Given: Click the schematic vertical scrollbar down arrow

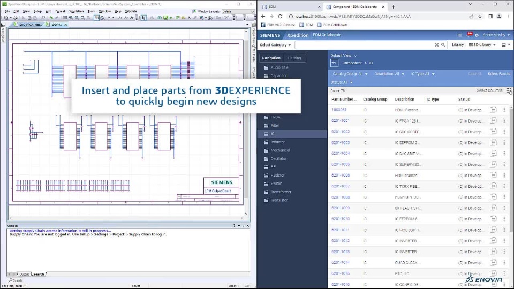Looking at the screenshot, I should click(246, 214).
